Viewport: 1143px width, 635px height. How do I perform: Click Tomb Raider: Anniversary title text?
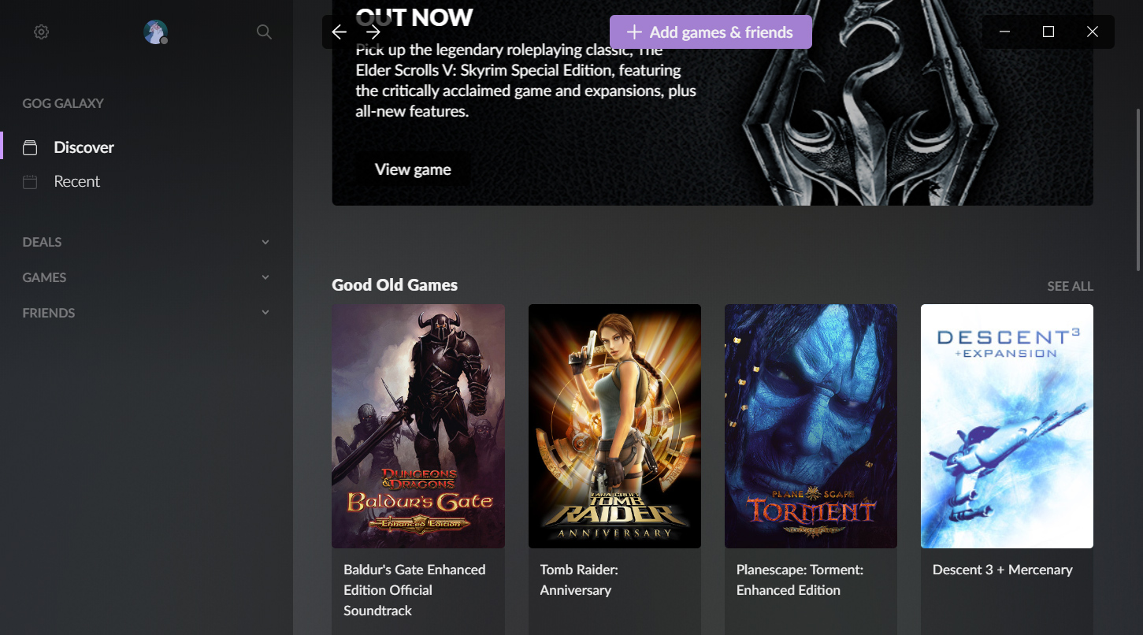coord(579,580)
